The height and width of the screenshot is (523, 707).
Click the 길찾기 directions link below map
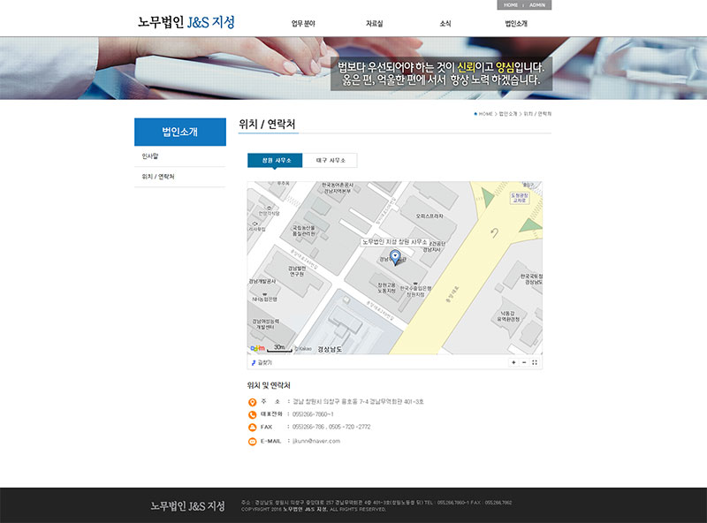coord(262,362)
